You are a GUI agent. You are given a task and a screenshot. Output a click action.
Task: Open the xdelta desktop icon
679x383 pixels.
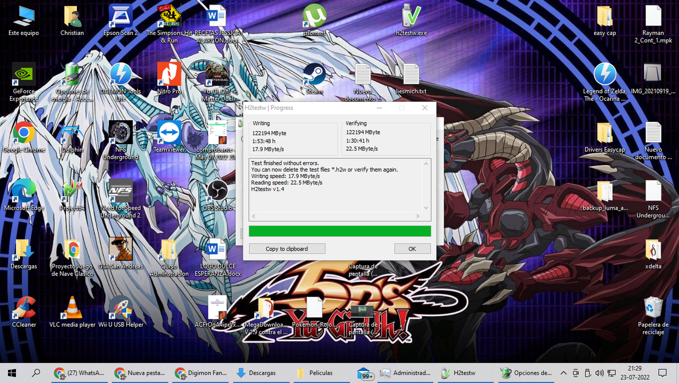coord(653,254)
